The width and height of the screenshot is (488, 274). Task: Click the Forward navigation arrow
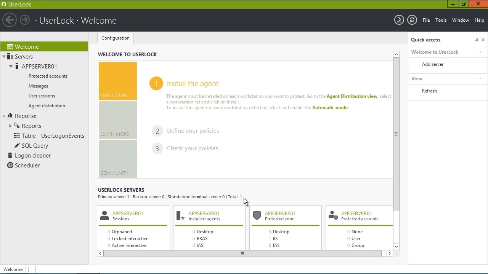[x=25, y=20]
